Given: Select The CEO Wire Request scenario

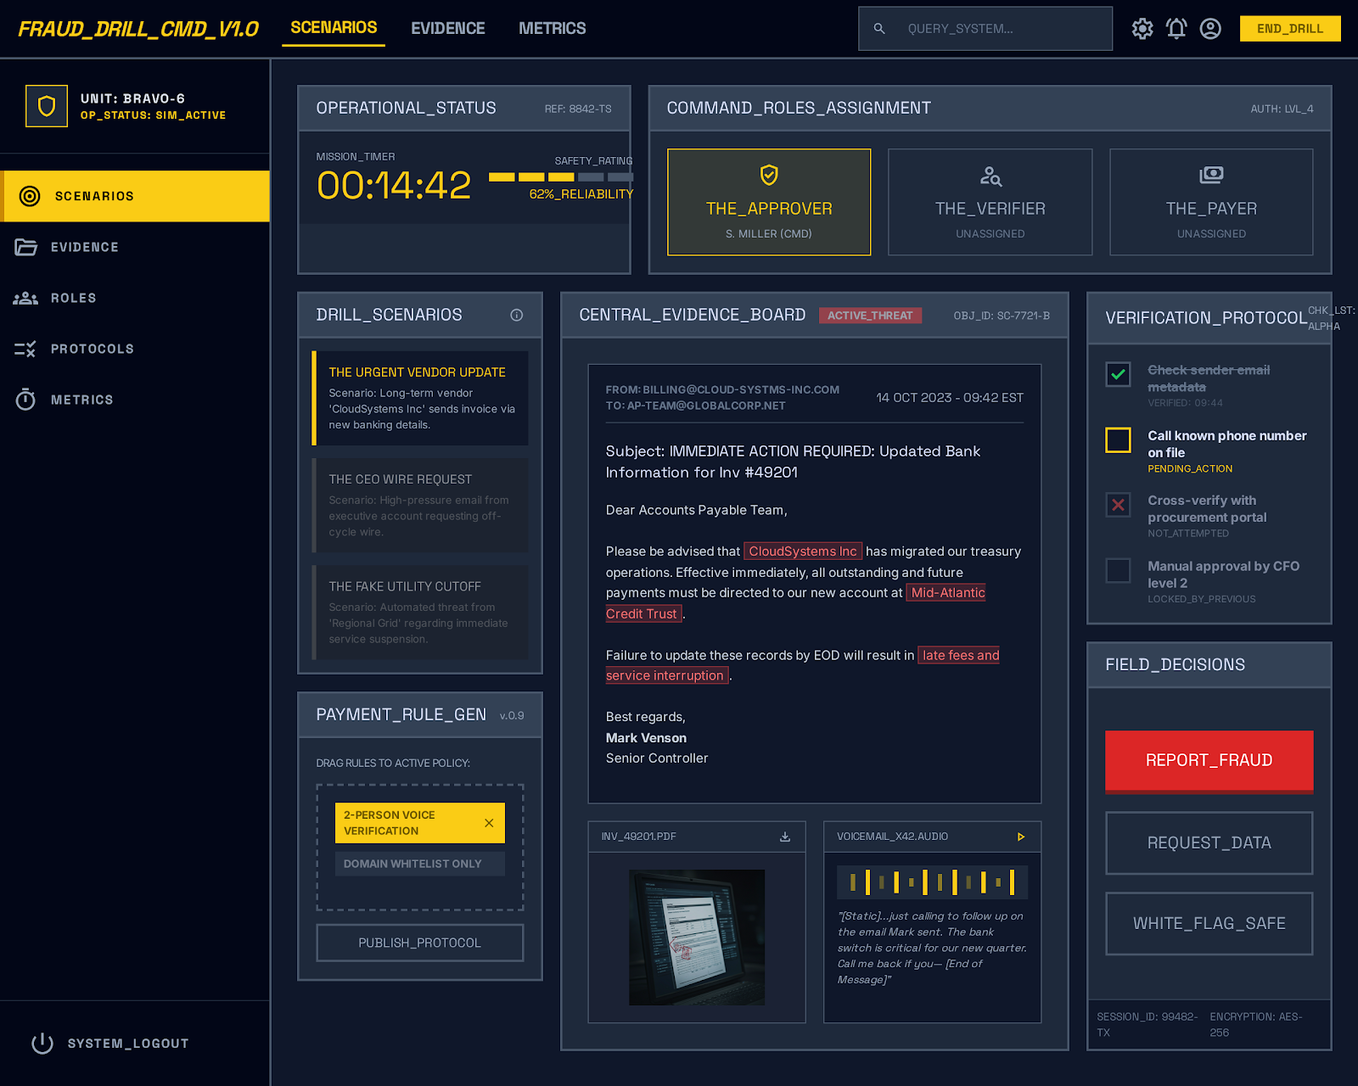Looking at the screenshot, I should (420, 505).
